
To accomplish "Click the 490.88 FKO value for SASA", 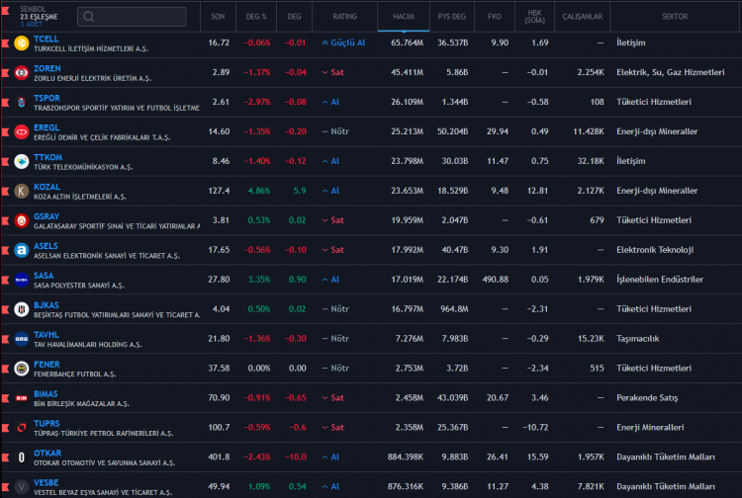I will (495, 280).
